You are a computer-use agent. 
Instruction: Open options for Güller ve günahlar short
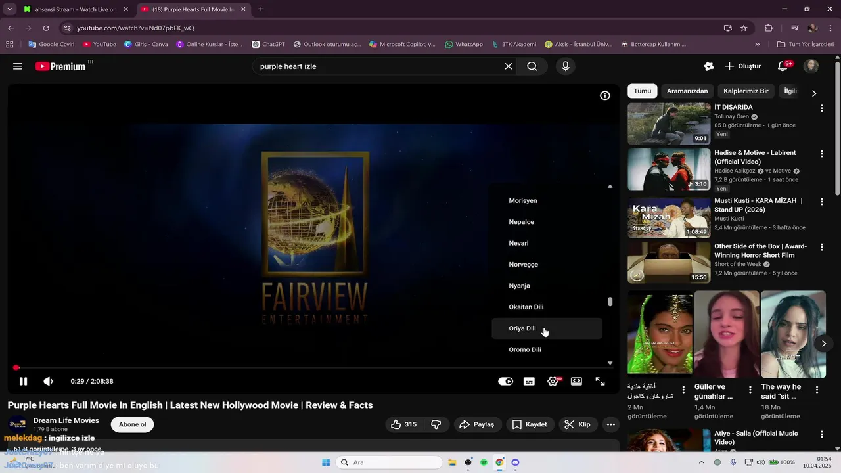point(750,390)
